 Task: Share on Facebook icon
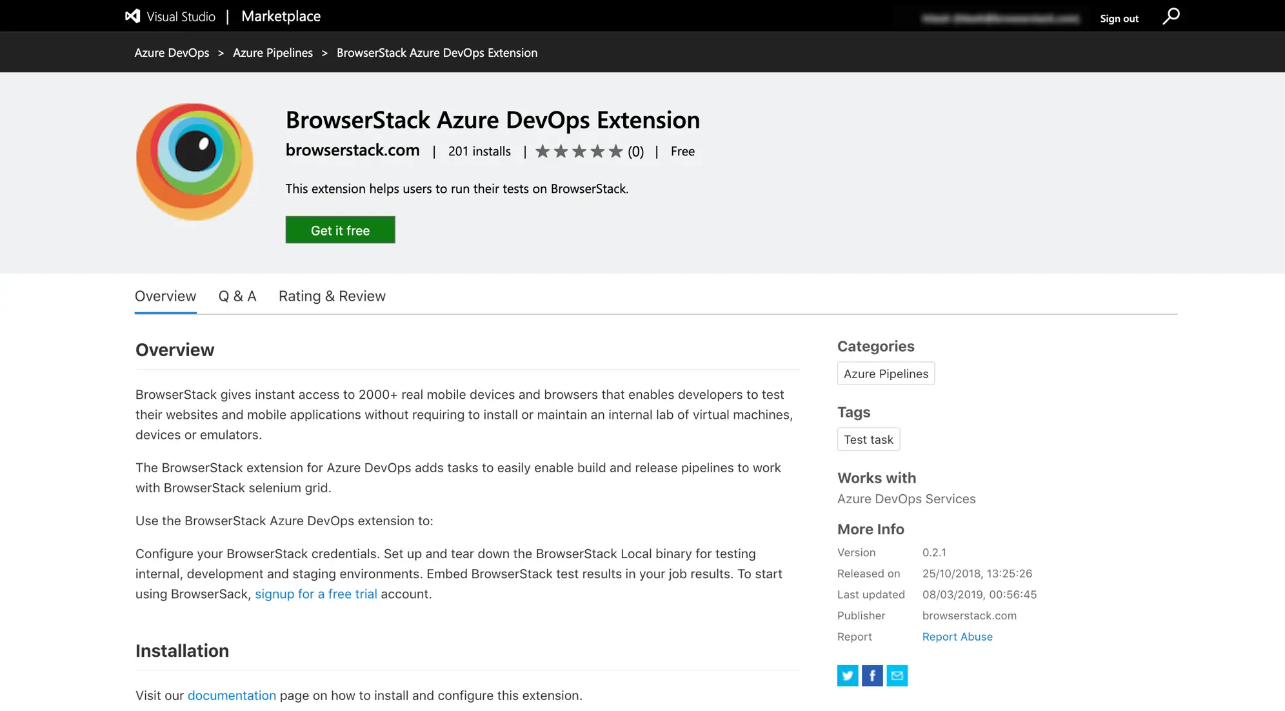click(x=872, y=676)
